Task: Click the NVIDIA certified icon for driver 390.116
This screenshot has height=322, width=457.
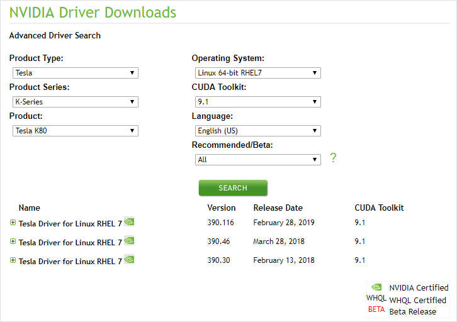Action: (129, 222)
